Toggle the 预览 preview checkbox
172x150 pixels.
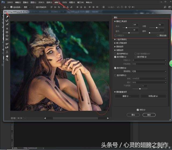[x=138, y=110]
